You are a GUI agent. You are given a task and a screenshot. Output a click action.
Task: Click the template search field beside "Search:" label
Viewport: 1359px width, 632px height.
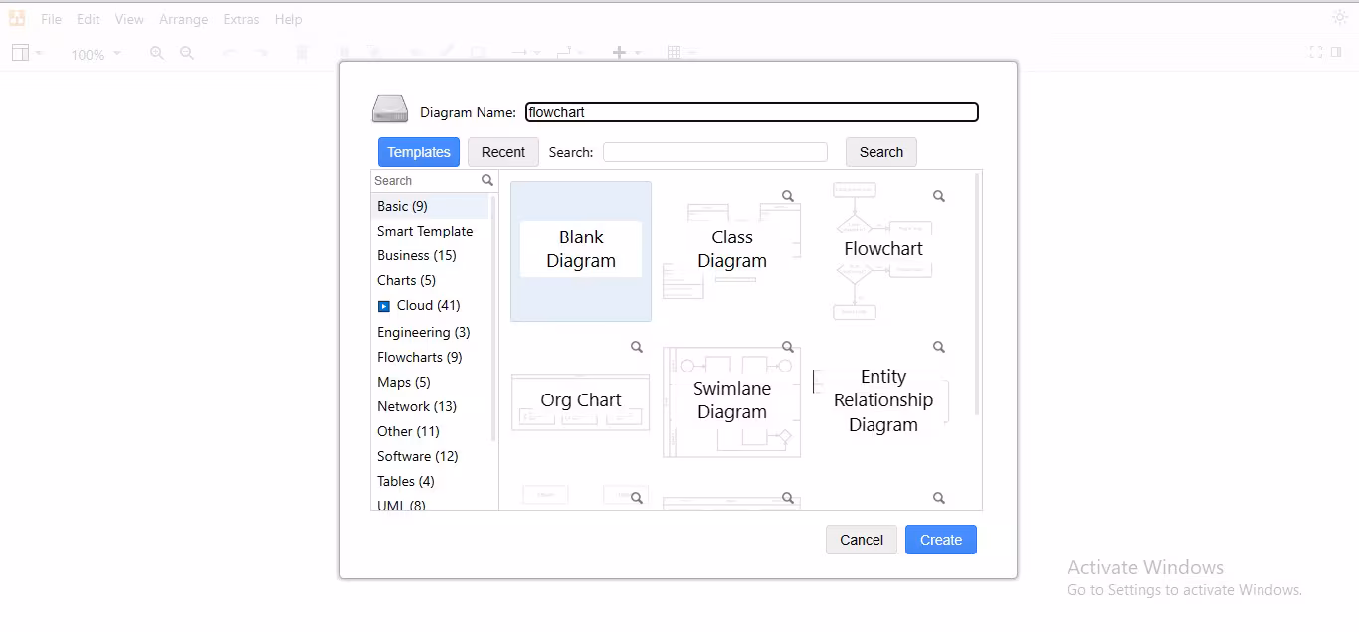pyautogui.click(x=715, y=152)
